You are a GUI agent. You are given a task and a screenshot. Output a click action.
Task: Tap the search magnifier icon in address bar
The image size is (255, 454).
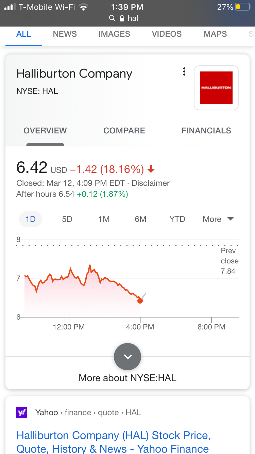pos(112,18)
